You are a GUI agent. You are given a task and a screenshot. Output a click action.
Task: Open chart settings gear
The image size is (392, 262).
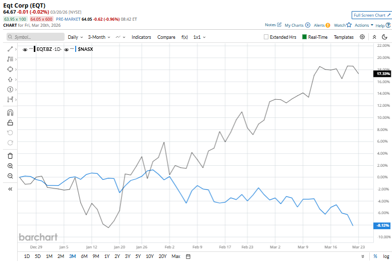point(362,37)
